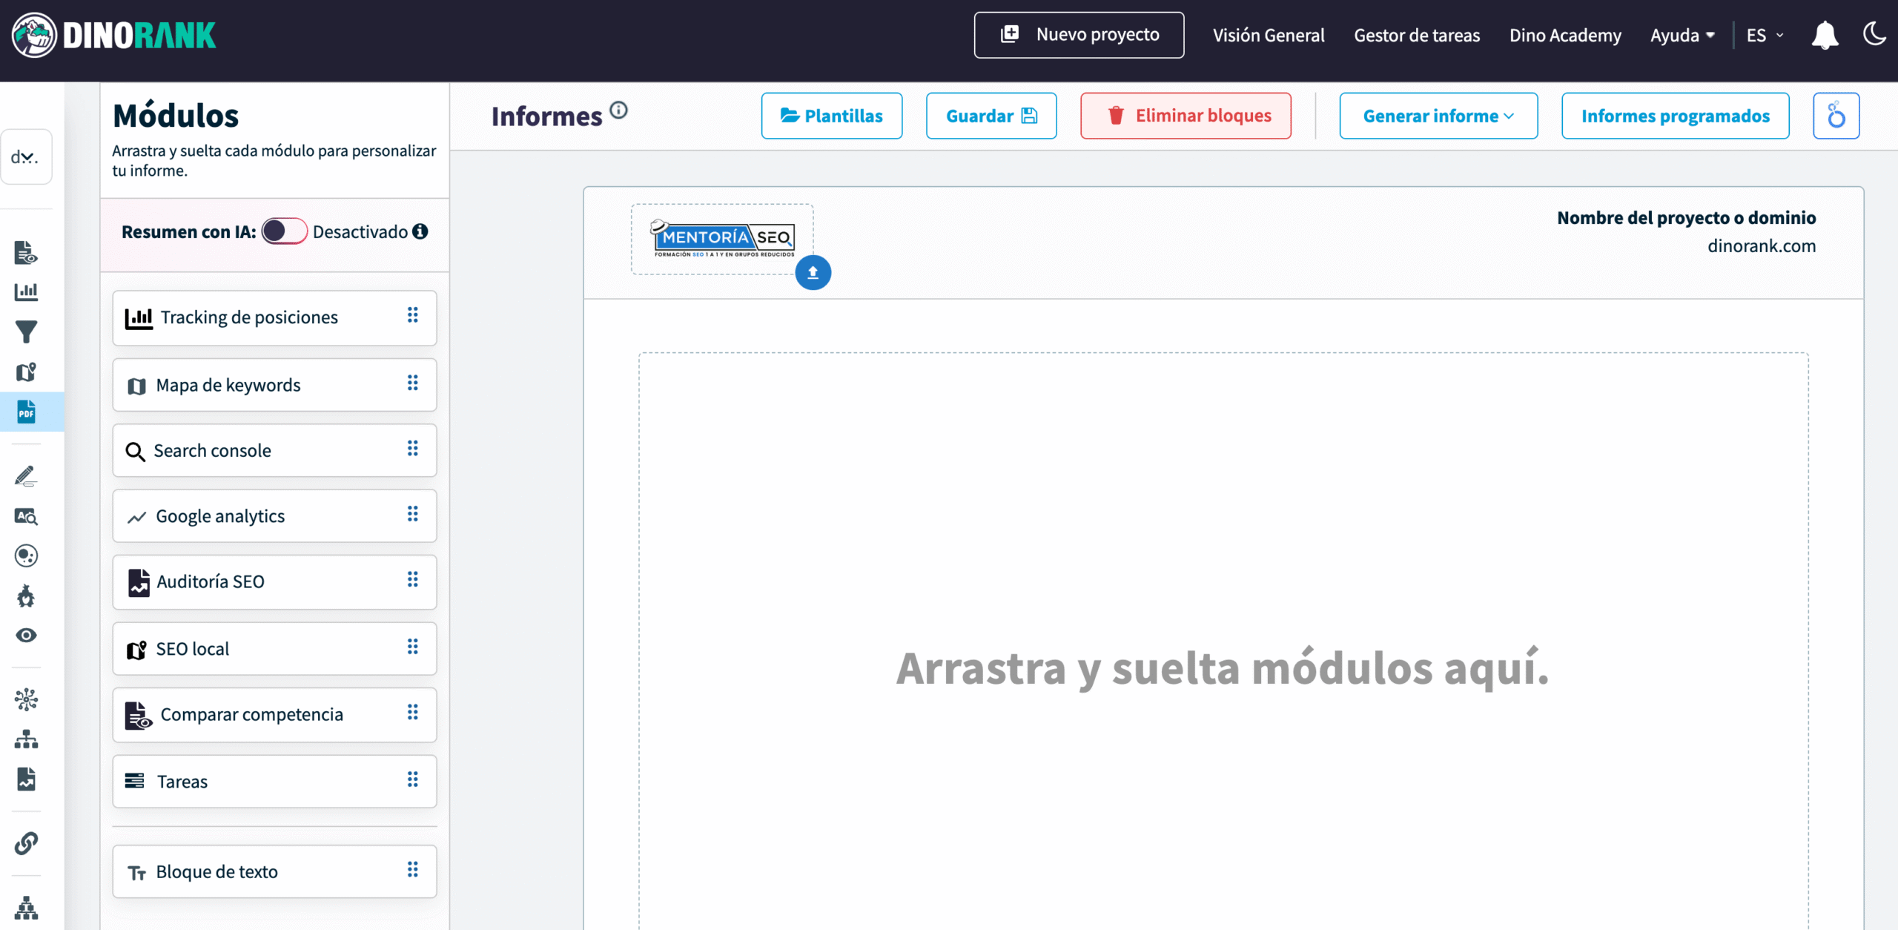Open Visión General from top menu
Screen dimensions: 1898x930
click(x=1268, y=35)
